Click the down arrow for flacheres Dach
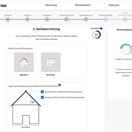 42,97
